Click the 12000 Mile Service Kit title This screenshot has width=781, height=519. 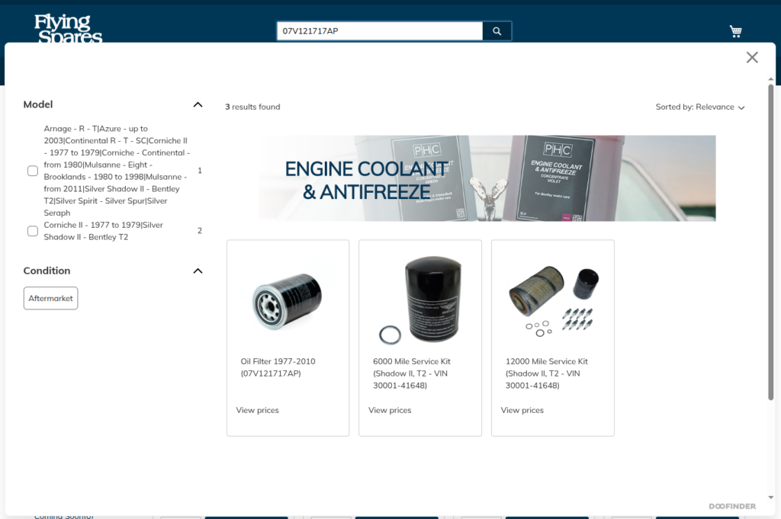click(546, 373)
